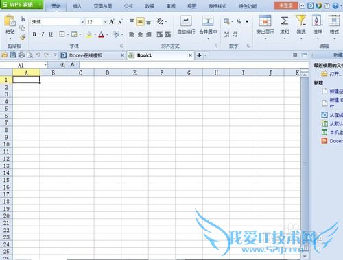Toggle center horizontal alignment

tap(140, 34)
